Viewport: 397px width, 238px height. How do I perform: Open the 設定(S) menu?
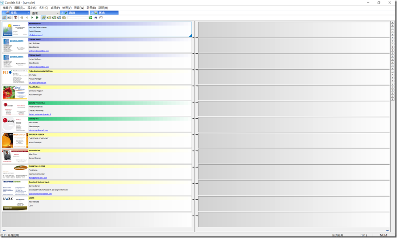[32, 8]
